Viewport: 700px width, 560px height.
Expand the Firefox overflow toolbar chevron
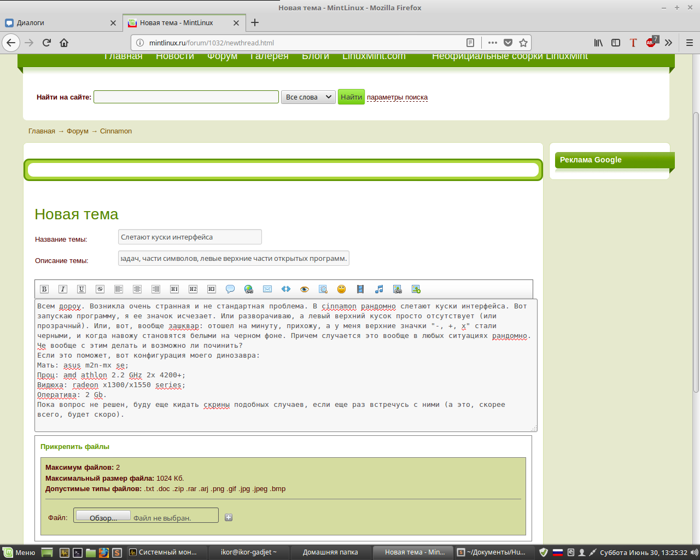(668, 43)
